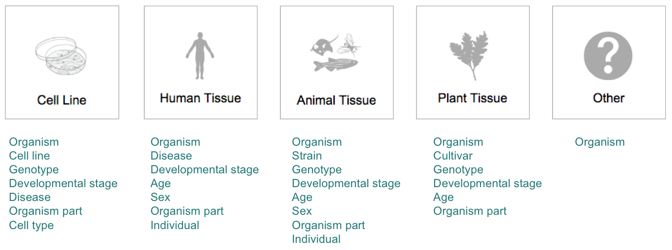
Task: Click Individual link under Animal Tissue
Action: click(316, 239)
